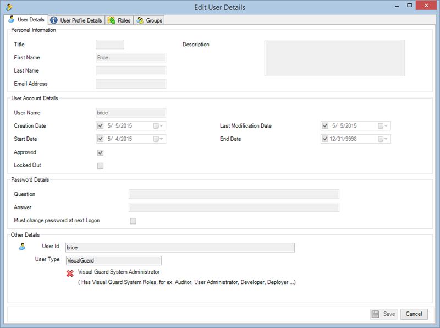Viewport: 440px width, 328px height.
Task: Click the Title input field
Action: (110, 45)
